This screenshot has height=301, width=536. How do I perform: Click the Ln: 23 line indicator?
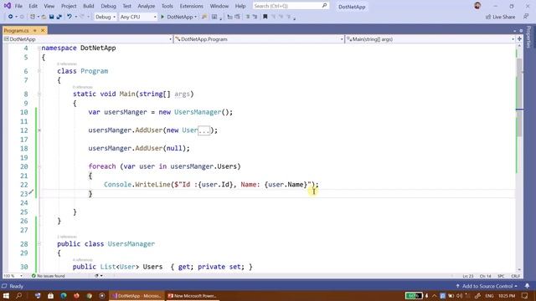[x=467, y=276]
